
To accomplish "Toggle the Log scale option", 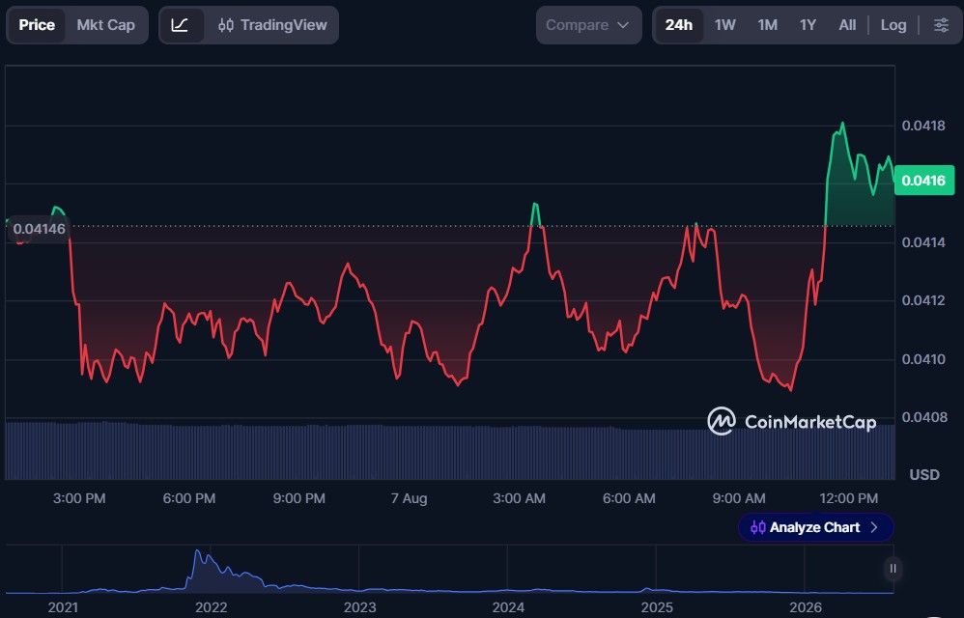I will 893,25.
